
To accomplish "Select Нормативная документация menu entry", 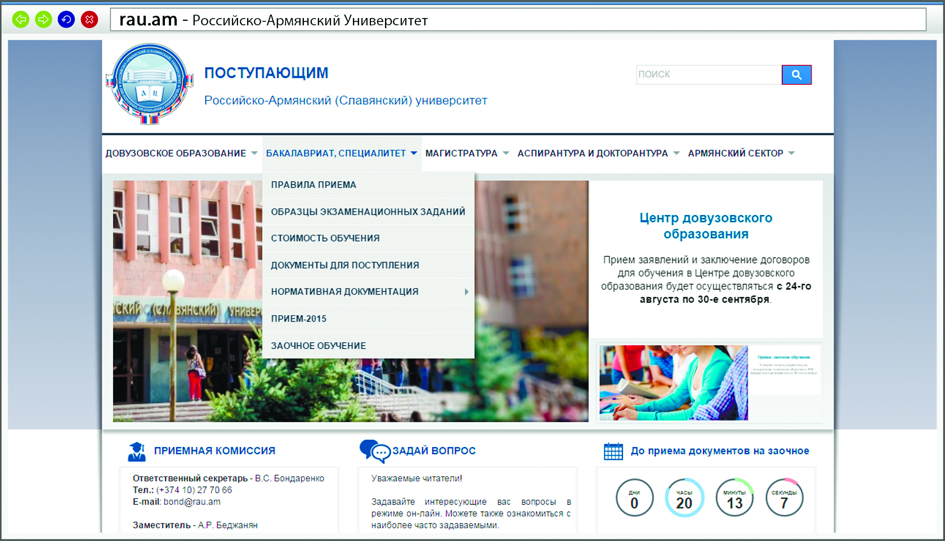I will (x=369, y=292).
